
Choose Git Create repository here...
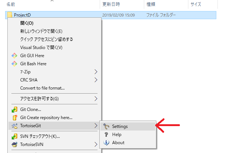coord(54,118)
